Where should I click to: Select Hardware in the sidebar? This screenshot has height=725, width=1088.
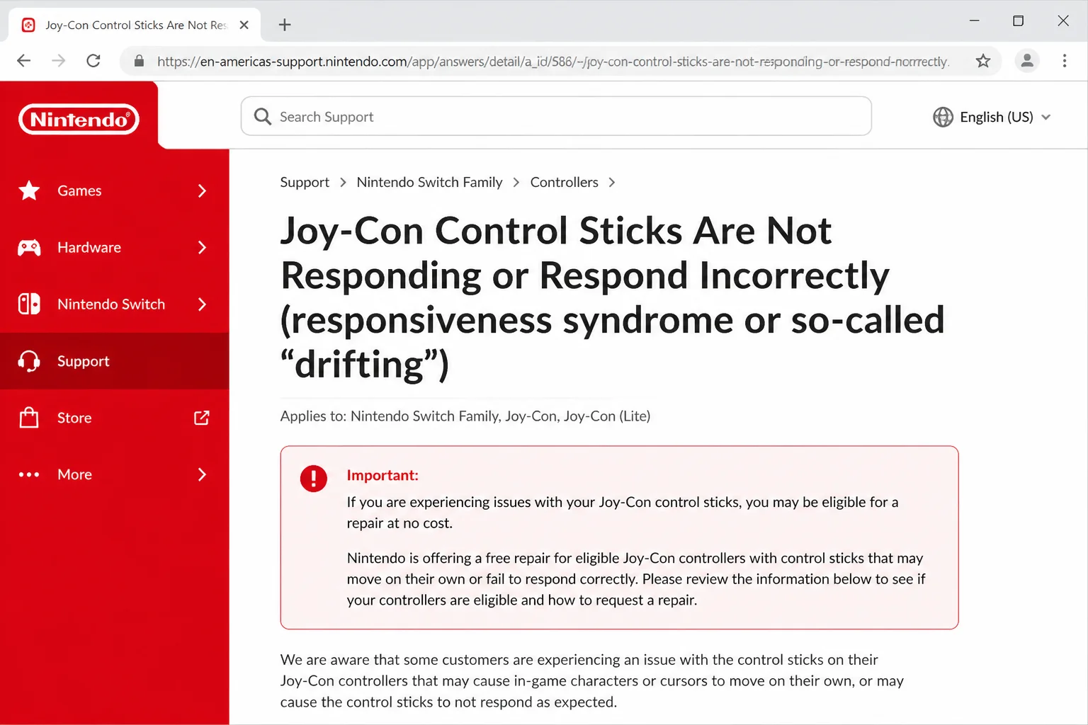pos(115,247)
